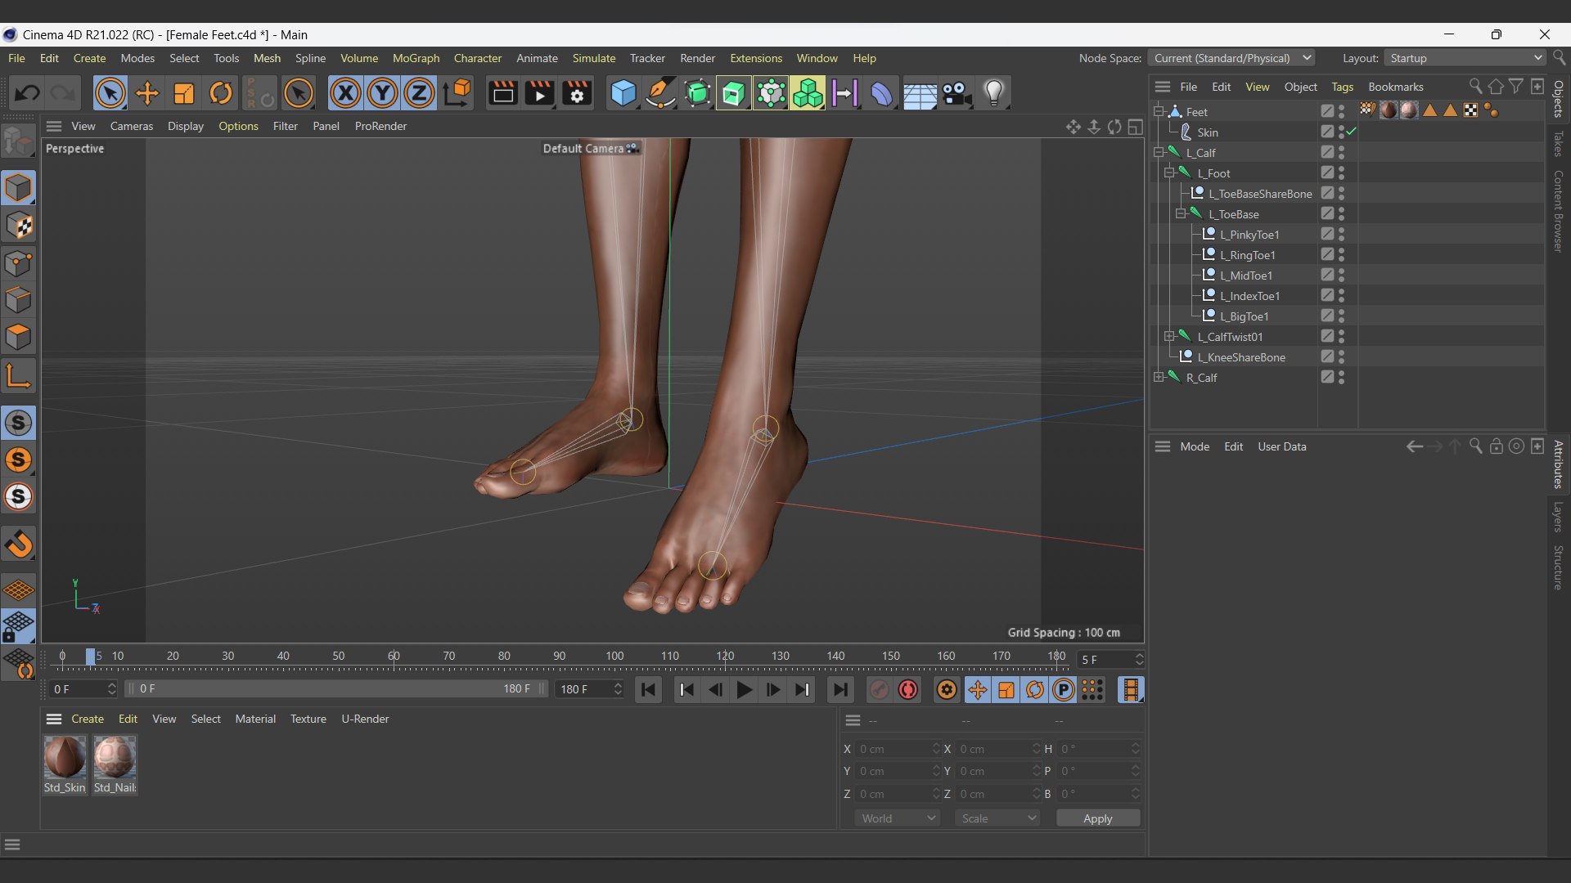Go to end of animation button
Screen dimensions: 1571x883
(x=840, y=690)
